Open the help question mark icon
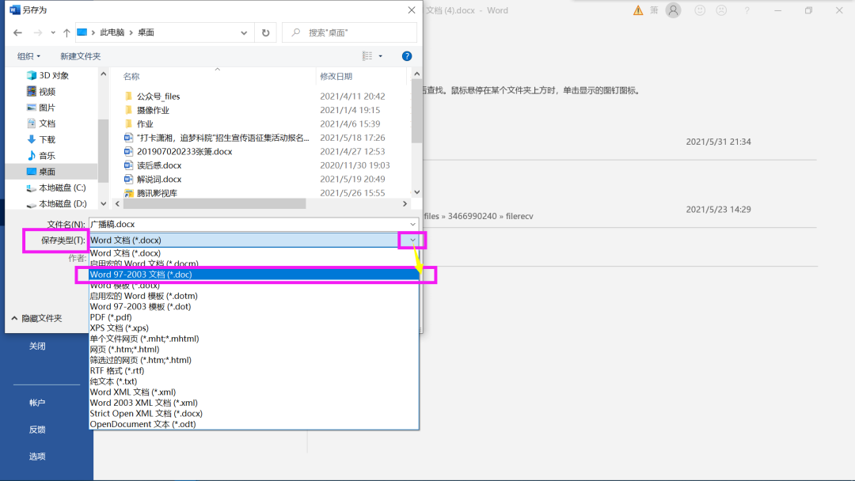This screenshot has height=481, width=855. (407, 56)
